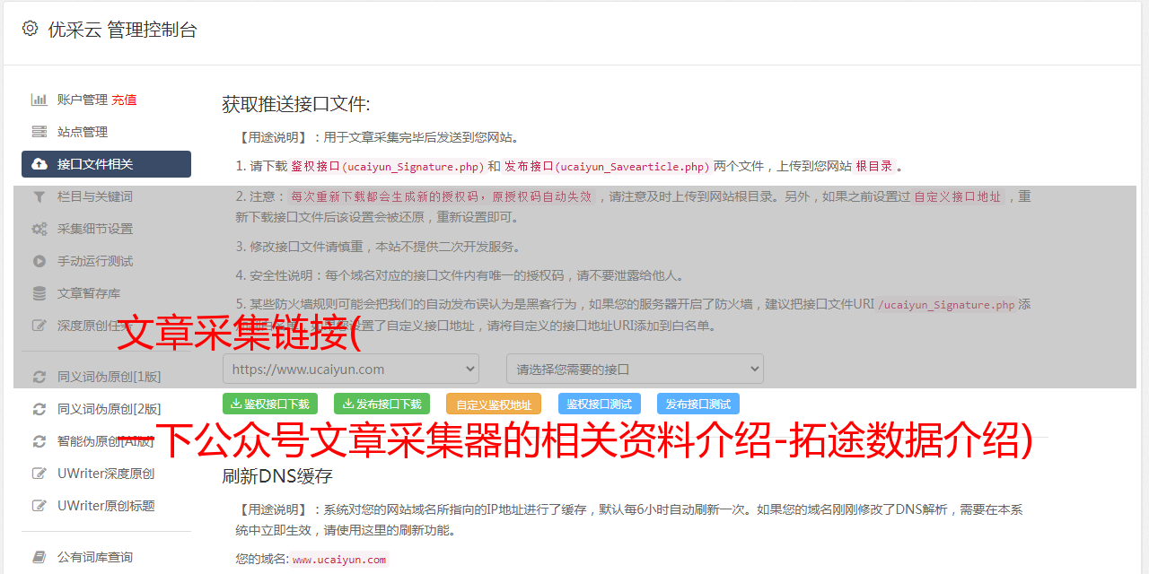Click the server icon for 站点管理
Viewport: 1149px width, 574px height.
coord(39,132)
